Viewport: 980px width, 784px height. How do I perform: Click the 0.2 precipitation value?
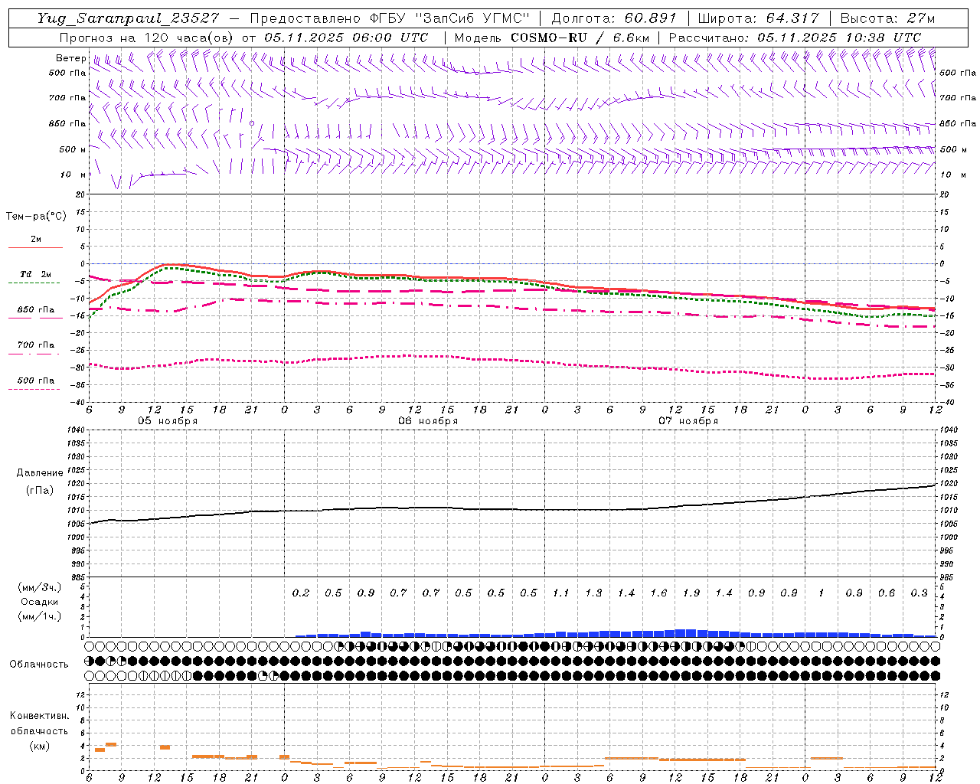[301, 593]
